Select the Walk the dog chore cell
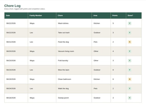 coord(74,89)
